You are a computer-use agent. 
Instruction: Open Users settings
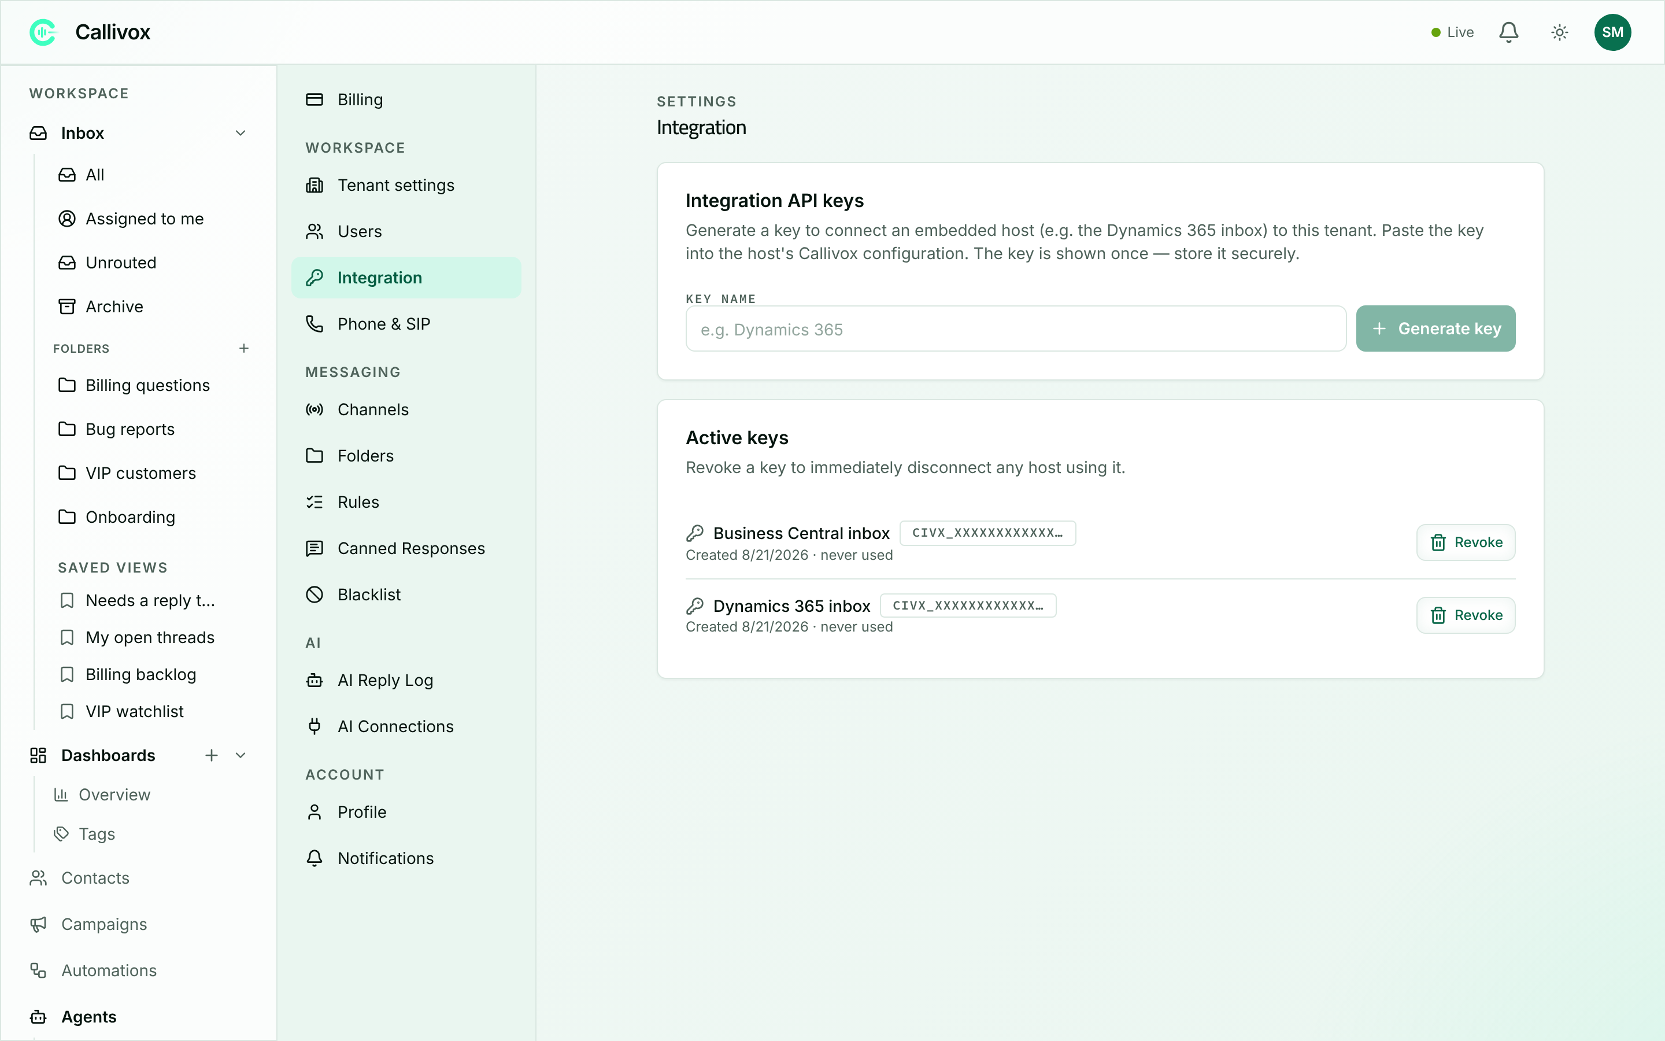[x=406, y=231]
